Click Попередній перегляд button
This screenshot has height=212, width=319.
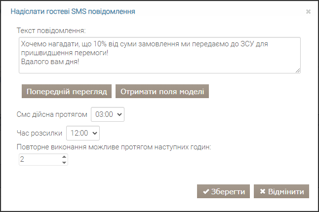(67, 91)
